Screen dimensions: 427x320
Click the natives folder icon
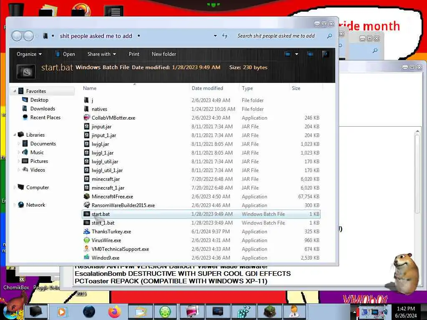pyautogui.click(x=87, y=109)
